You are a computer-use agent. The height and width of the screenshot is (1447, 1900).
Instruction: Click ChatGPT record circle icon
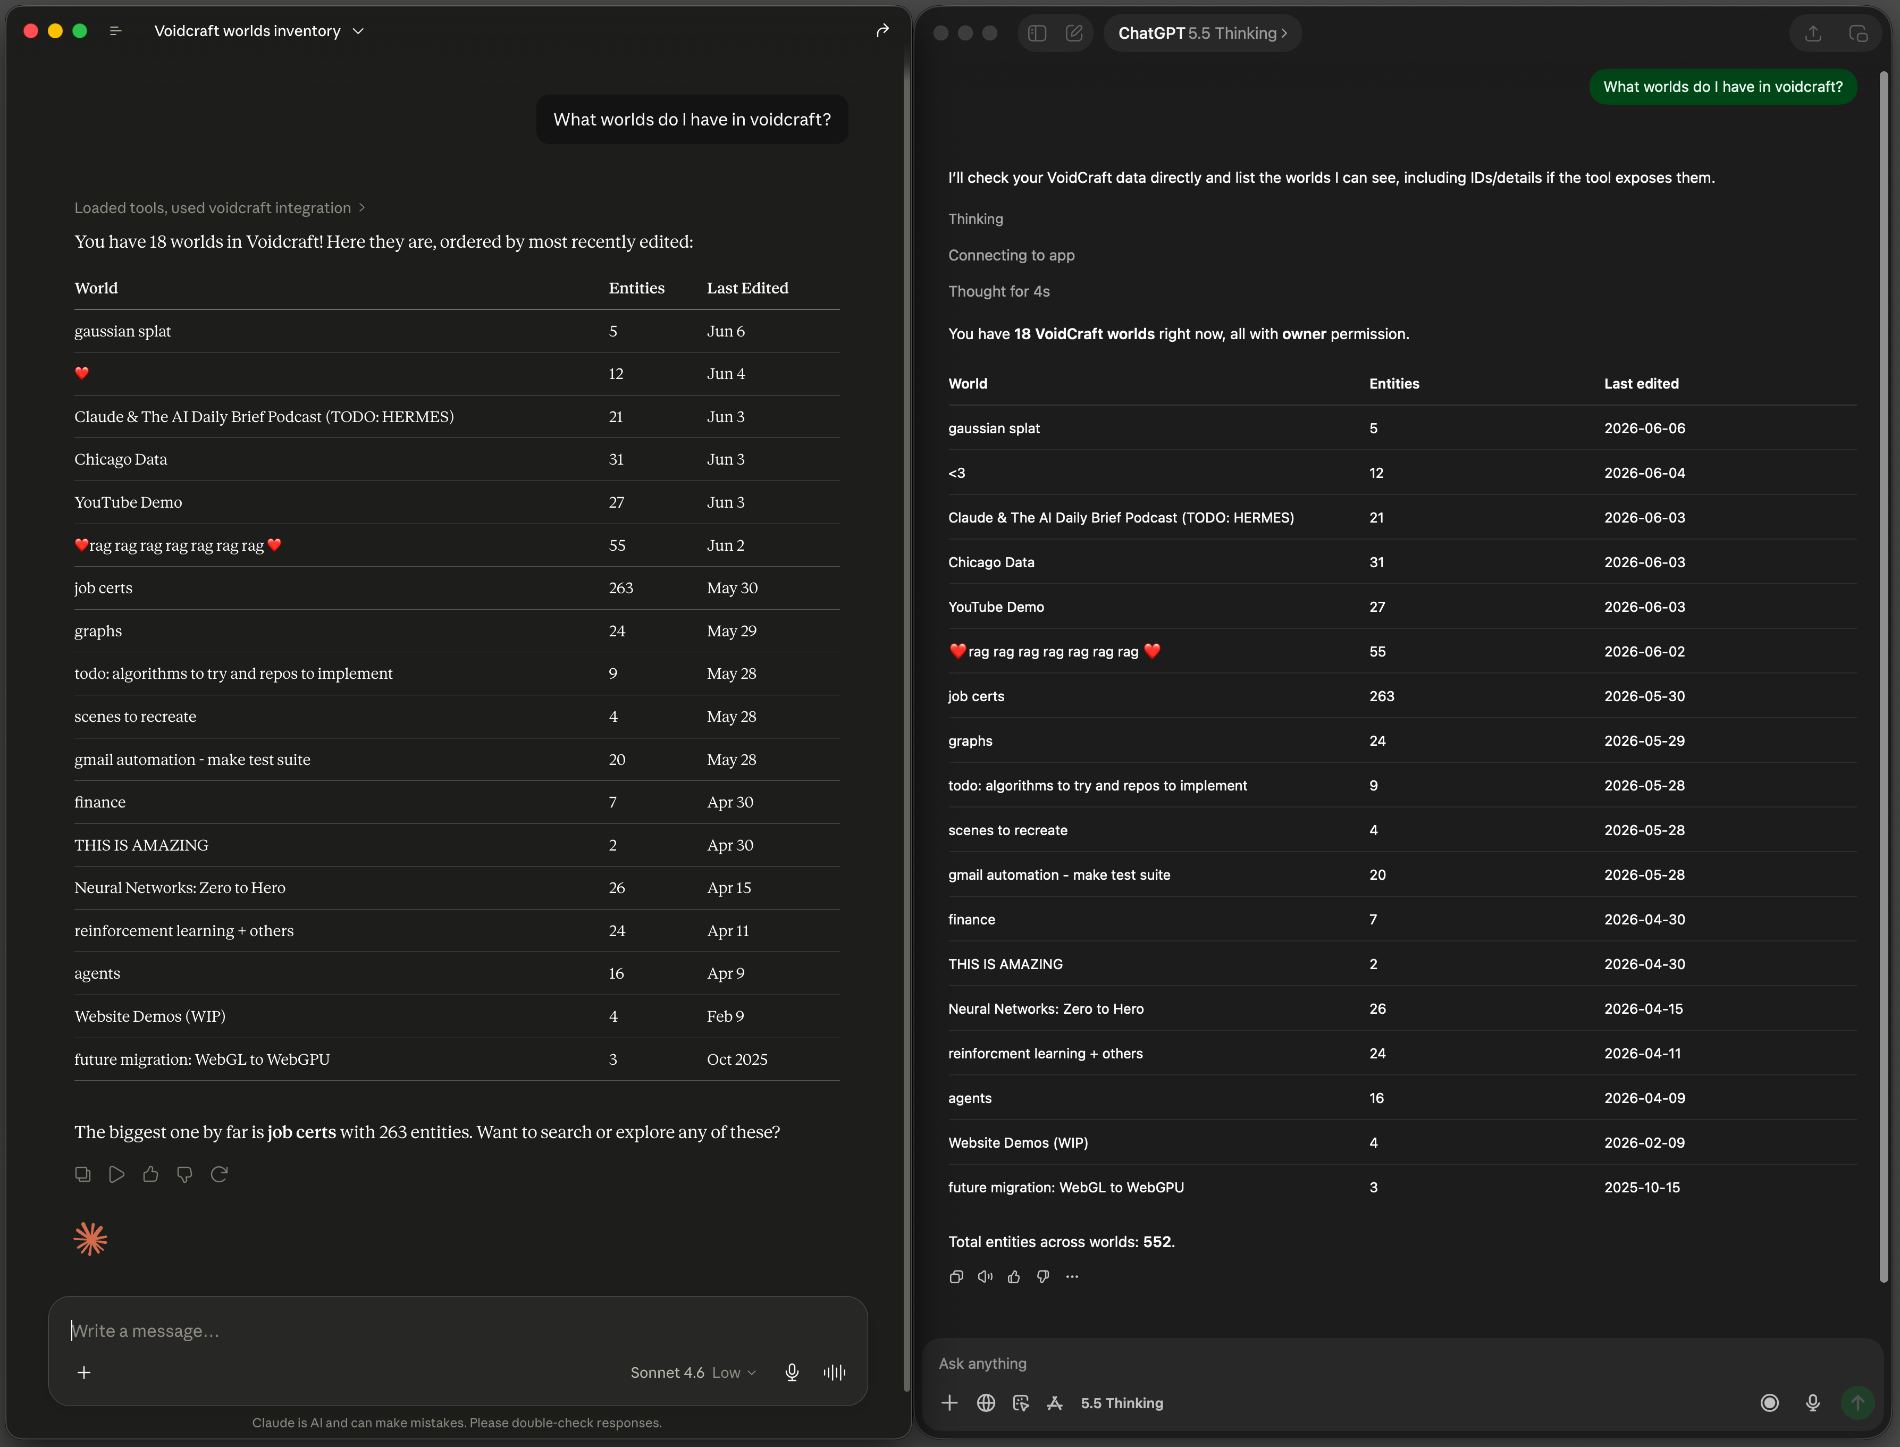coord(1769,1403)
